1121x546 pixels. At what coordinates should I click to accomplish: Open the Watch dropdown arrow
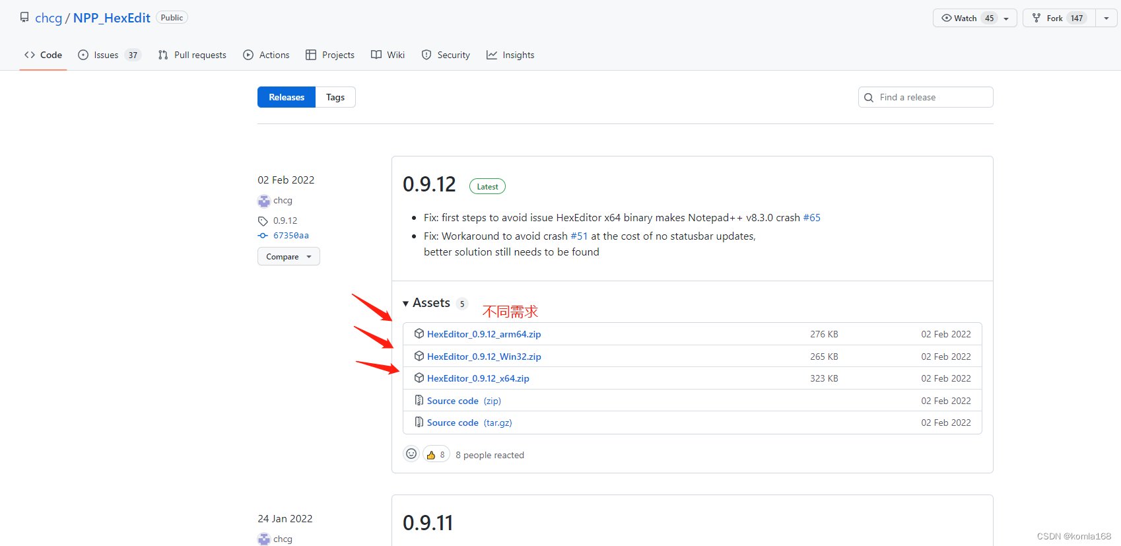pos(1006,18)
